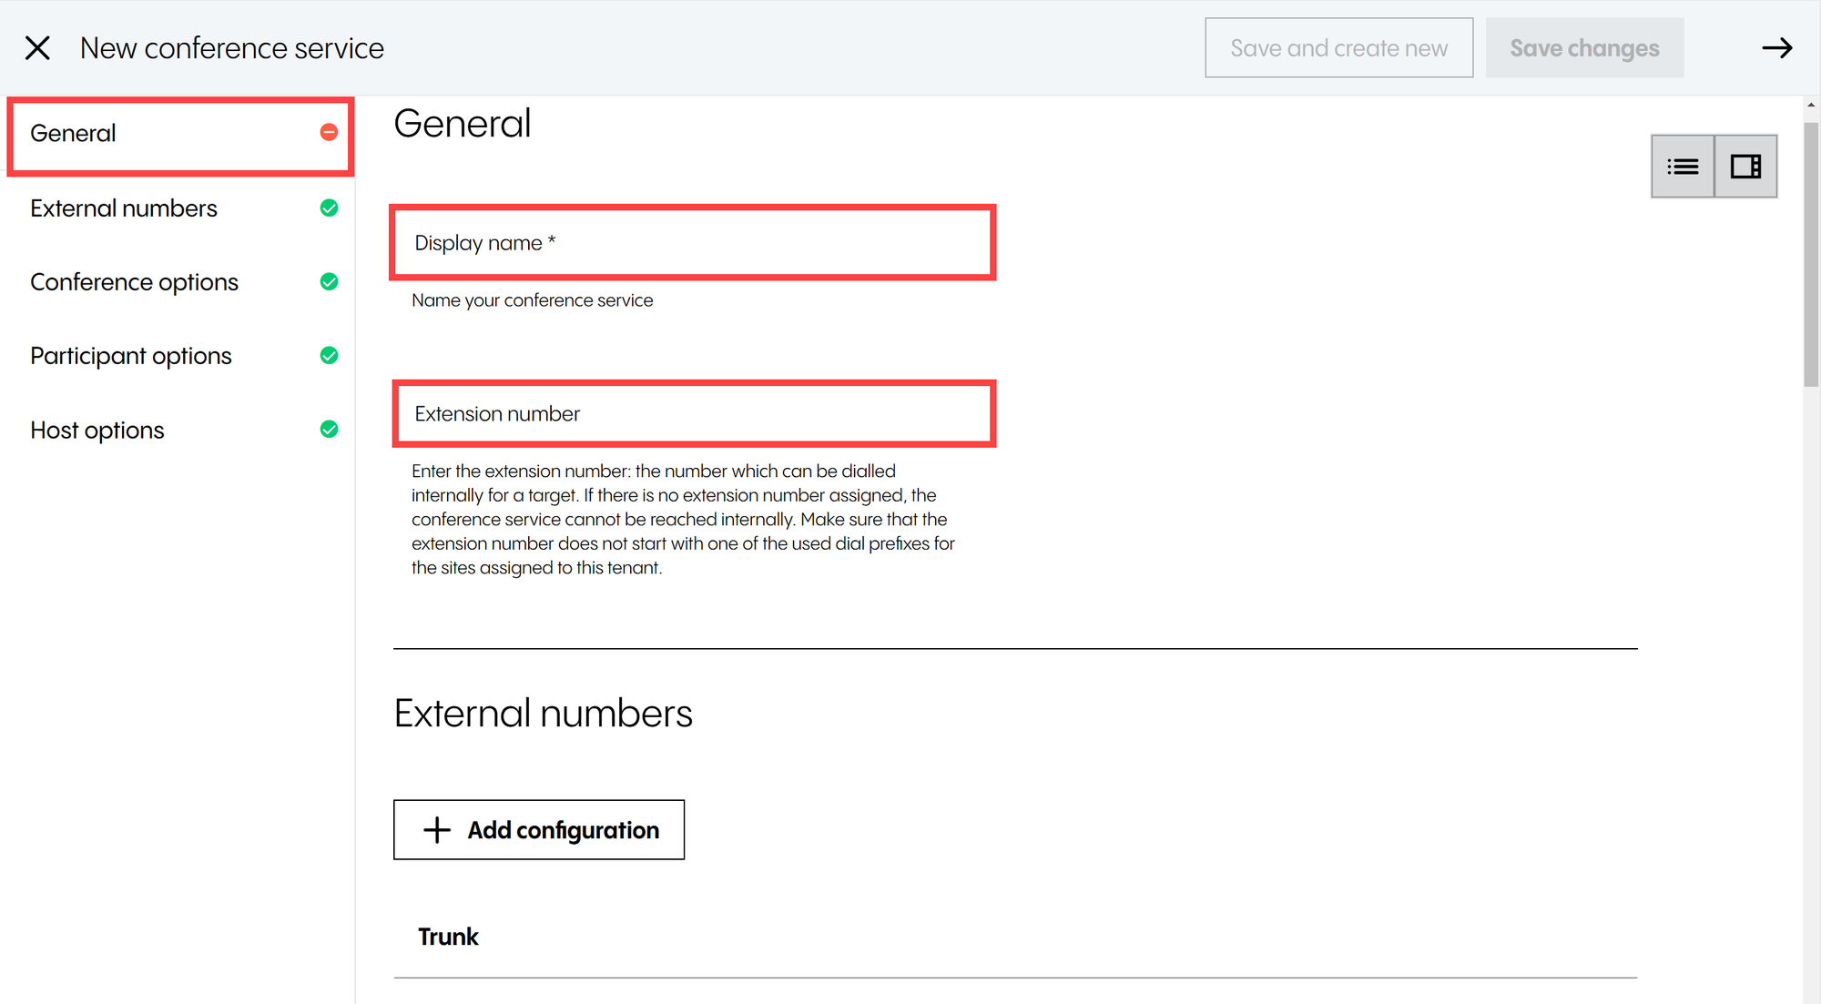Close the New conference service dialog
The width and height of the screenshot is (1821, 1004).
coord(37,48)
